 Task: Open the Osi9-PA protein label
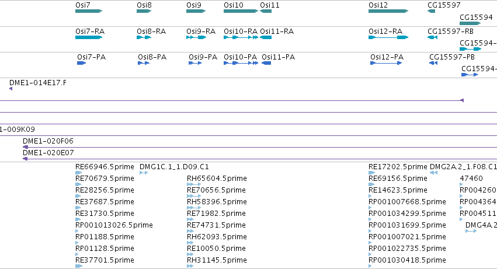(203, 57)
